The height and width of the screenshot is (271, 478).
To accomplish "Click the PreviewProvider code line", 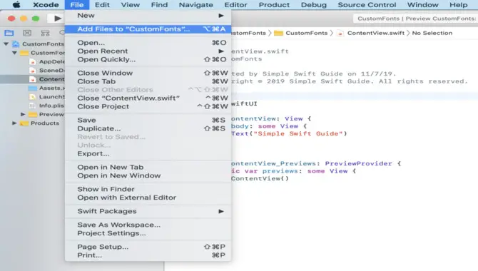I will click(x=316, y=163).
